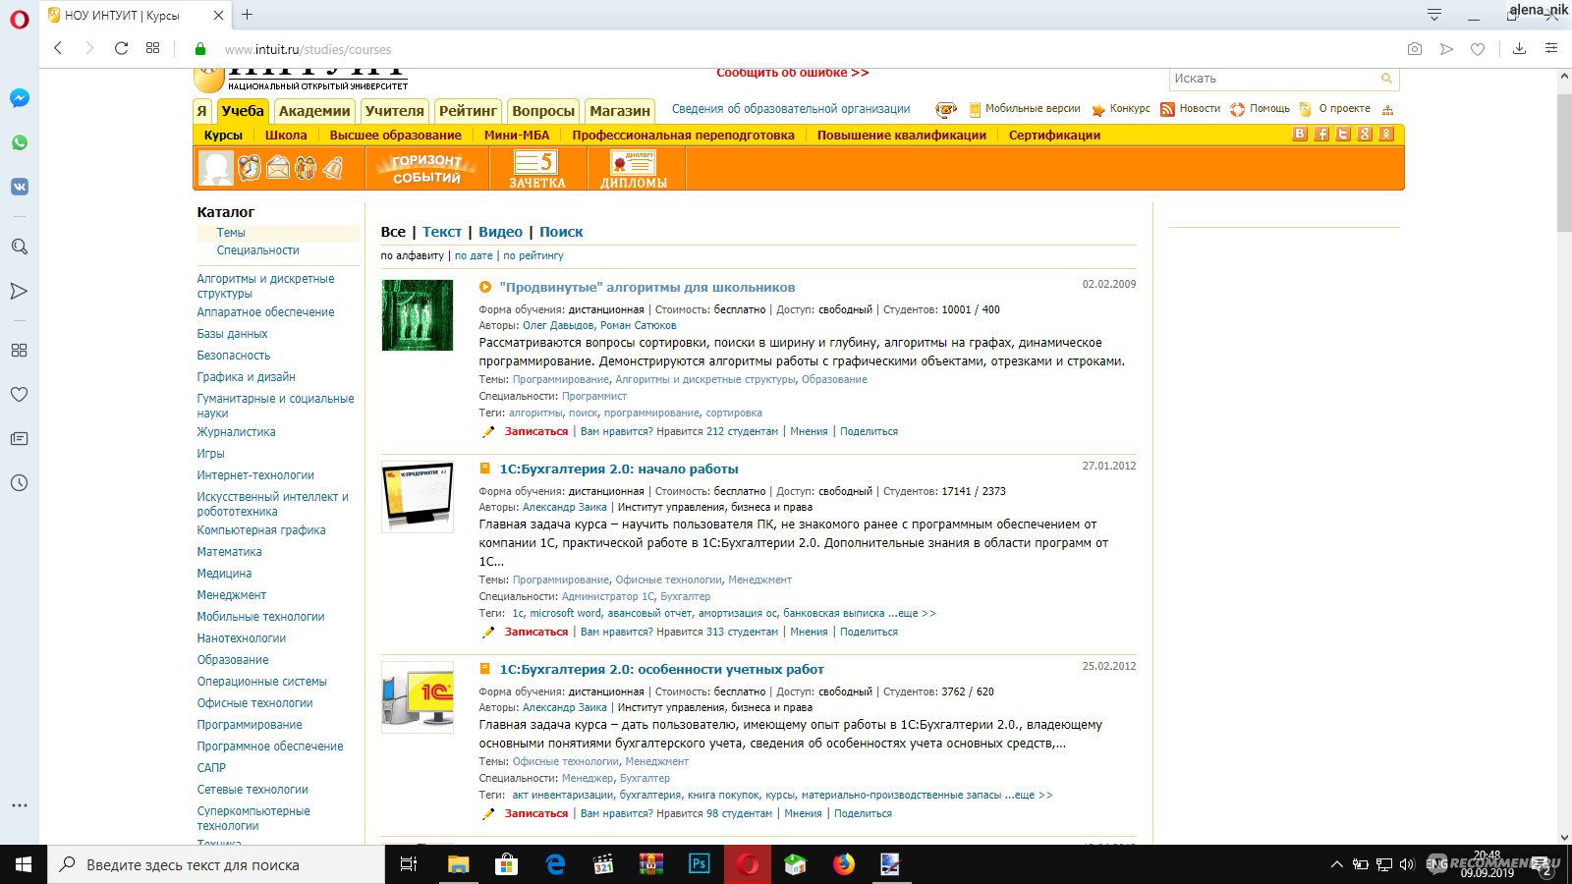Image resolution: width=1572 pixels, height=884 pixels.
Task: Sort courses по рейтингу
Action: (x=533, y=255)
